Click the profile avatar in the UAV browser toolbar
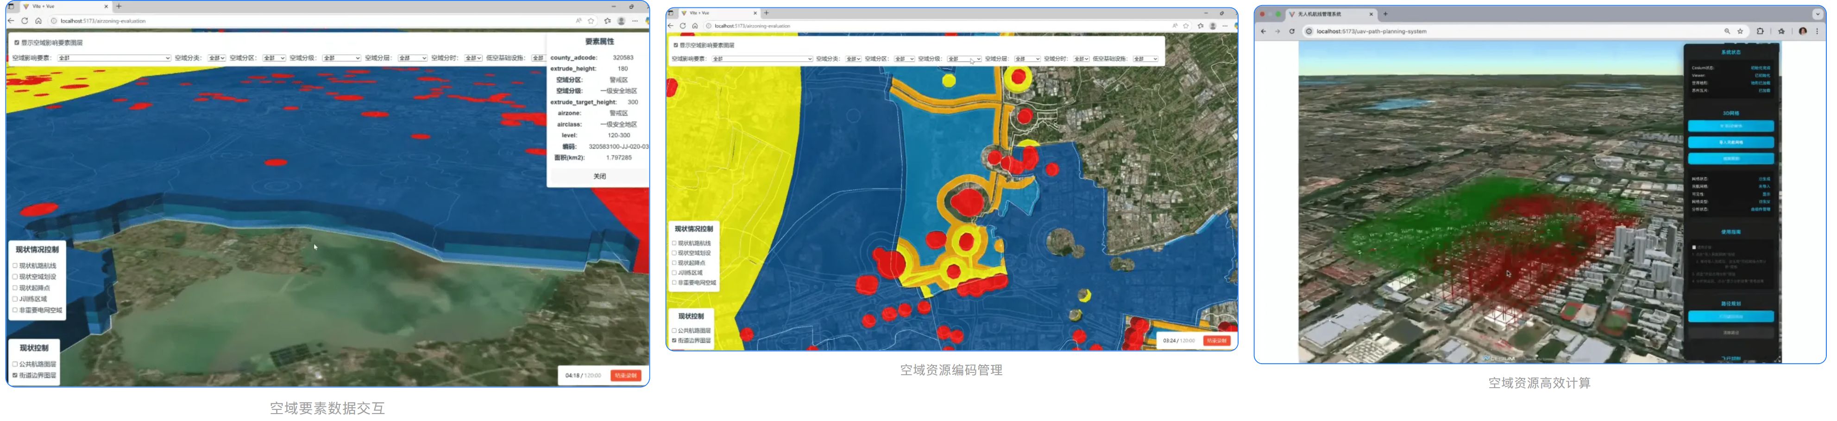The image size is (1837, 421). click(1803, 31)
